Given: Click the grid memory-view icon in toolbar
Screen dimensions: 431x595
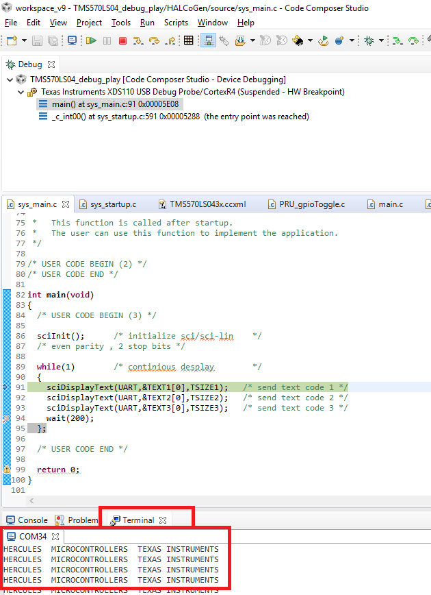Looking at the screenshot, I should (189, 40).
